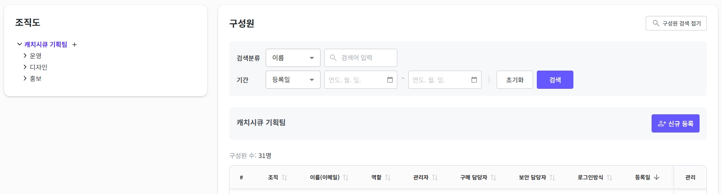The width and height of the screenshot is (722, 194).
Task: Expand the 디자인 organization node
Action: click(25, 67)
